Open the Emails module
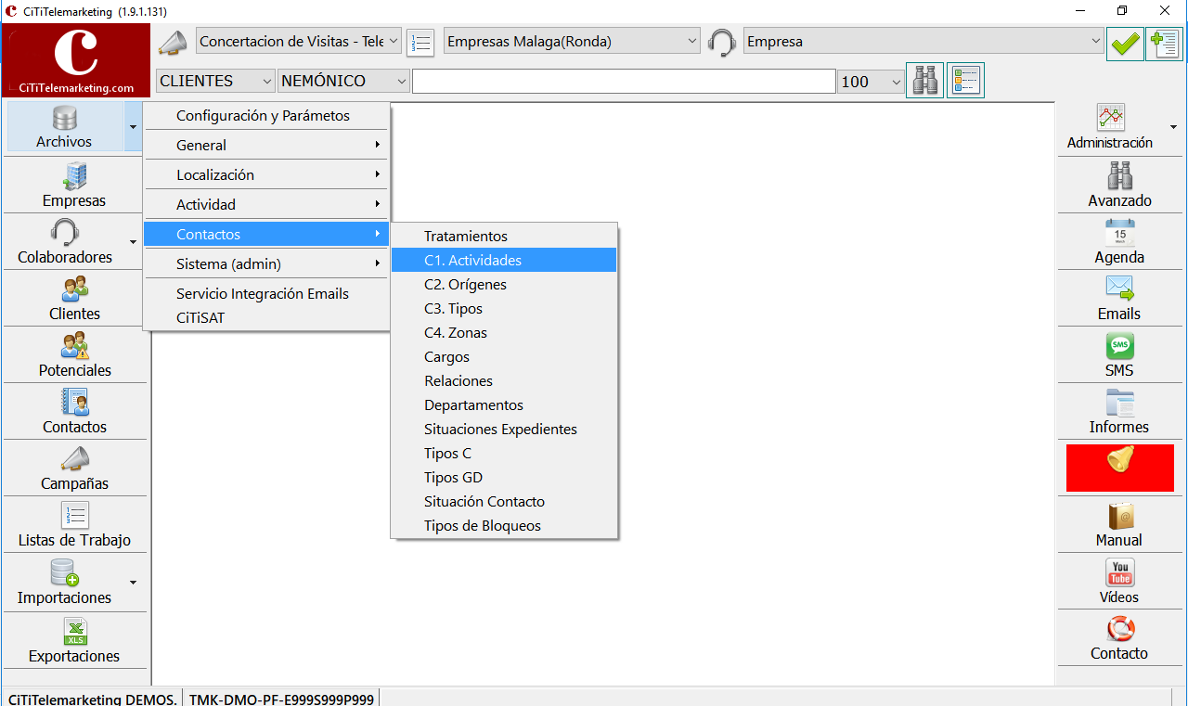Screen dimensions: 1188x706 1120,298
